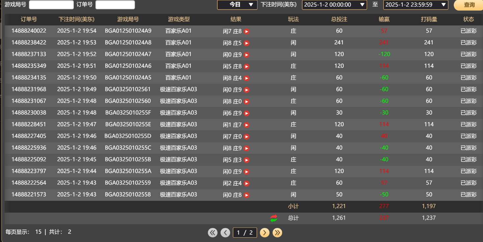Click inside the 订单号 search field
Viewport: 483px width, 242px height.
pyautogui.click(x=115, y=5)
